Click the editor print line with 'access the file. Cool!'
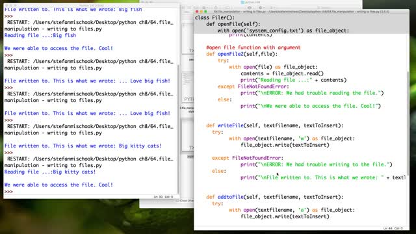 pyautogui.click(x=311, y=106)
